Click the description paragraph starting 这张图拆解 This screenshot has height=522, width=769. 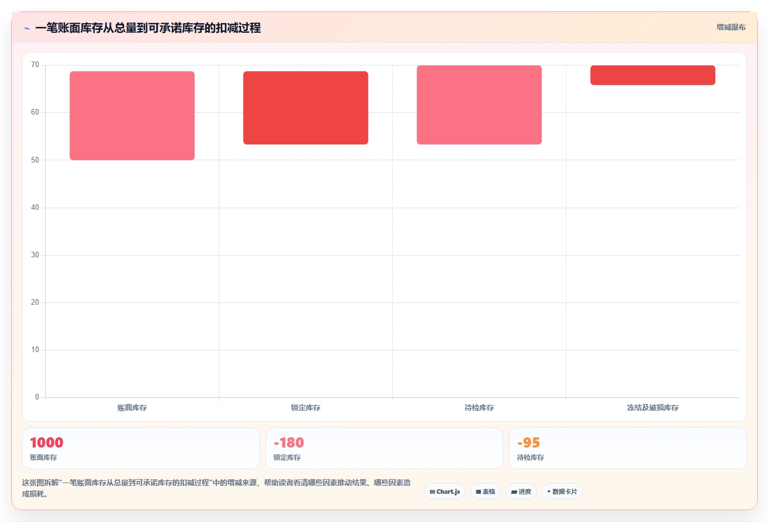coord(217,488)
